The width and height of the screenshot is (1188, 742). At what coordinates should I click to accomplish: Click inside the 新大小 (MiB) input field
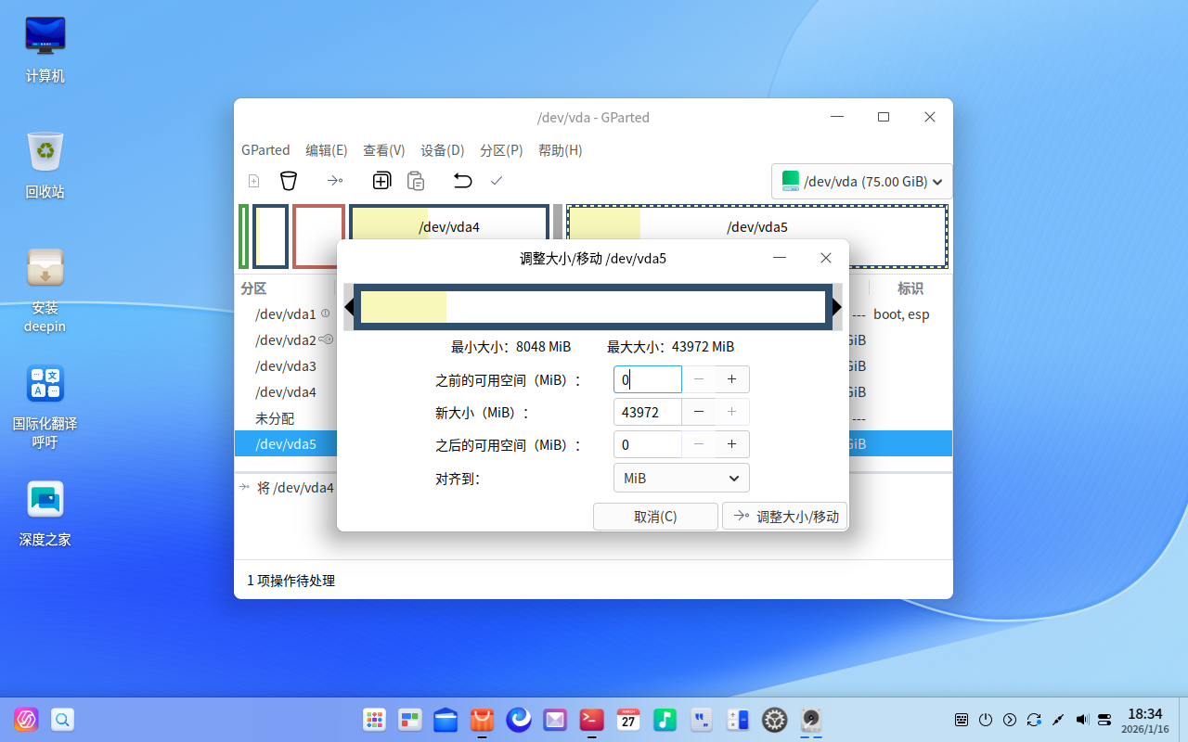[647, 411]
